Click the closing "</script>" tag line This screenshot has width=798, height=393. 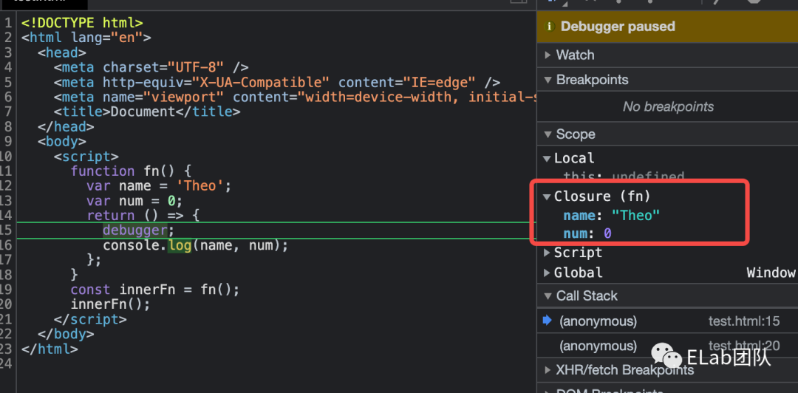[90, 319]
